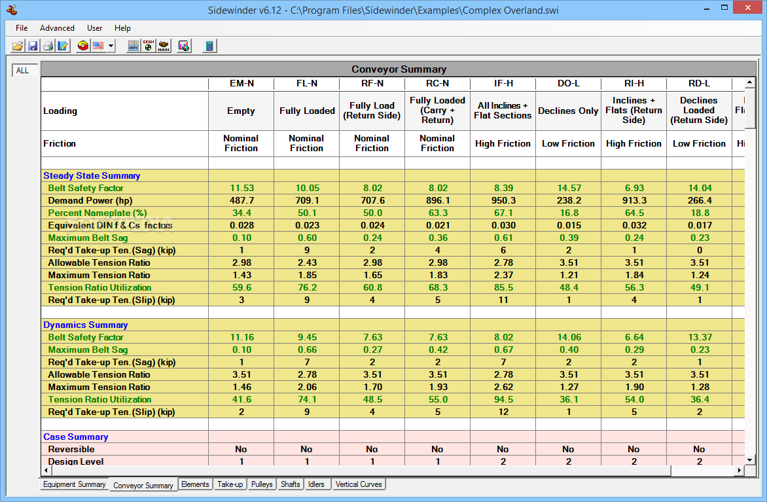Select the Steady State Summary heading
The height and width of the screenshot is (502, 767).
[92, 175]
